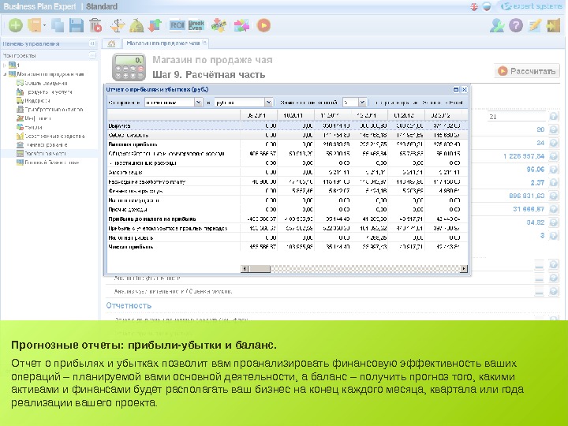The height and width of the screenshot is (426, 568).
Task: Select the 'Чистая прибыль' row label
Action: coord(131,247)
